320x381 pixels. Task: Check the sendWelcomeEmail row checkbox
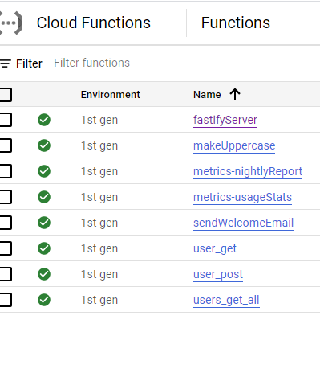click(x=6, y=223)
